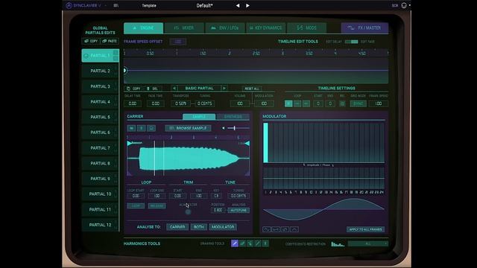Switch to the Mods tab
Viewport: 477px width, 268px height.
click(x=306, y=28)
